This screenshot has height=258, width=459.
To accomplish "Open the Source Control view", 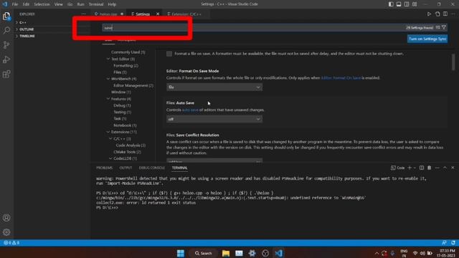I will (6, 44).
